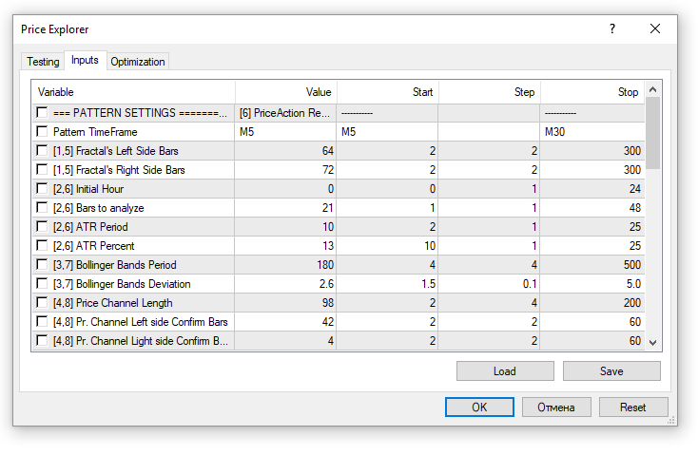Tick the ATR Percent checkbox
Screen dimensions: 698x455
[x=42, y=246]
